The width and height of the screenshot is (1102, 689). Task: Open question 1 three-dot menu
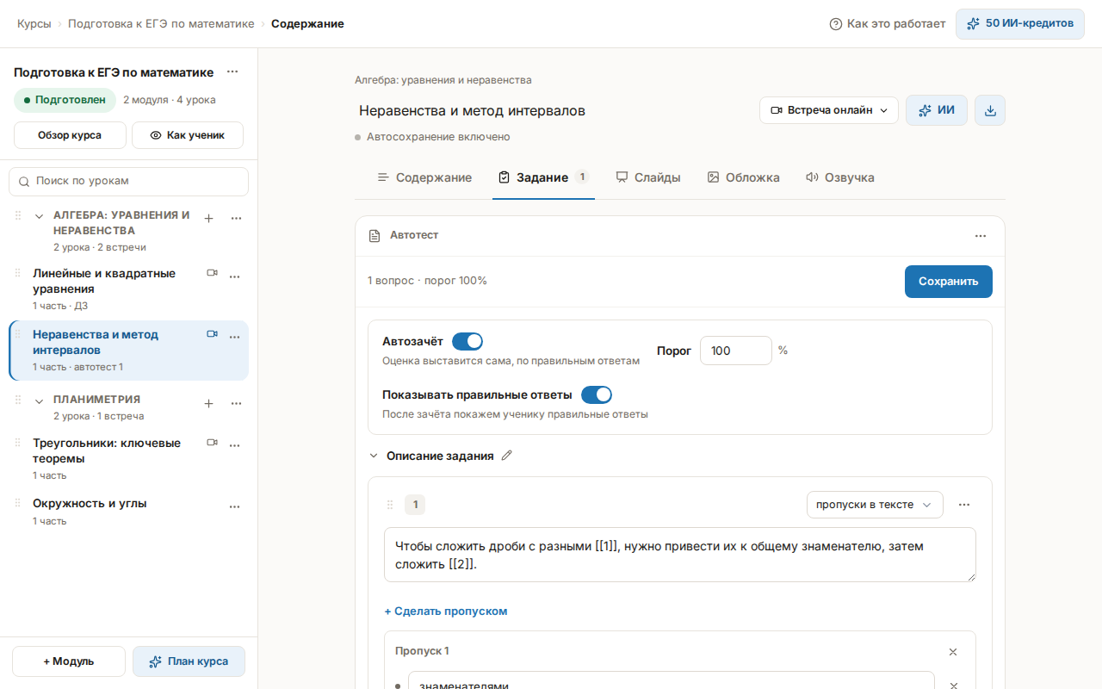coord(964,505)
